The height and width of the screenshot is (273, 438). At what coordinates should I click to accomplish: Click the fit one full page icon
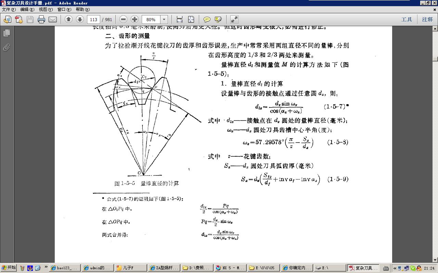[191, 19]
